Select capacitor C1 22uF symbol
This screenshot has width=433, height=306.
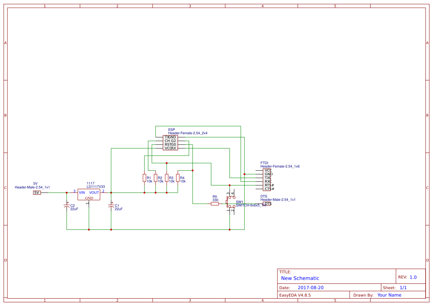click(111, 206)
